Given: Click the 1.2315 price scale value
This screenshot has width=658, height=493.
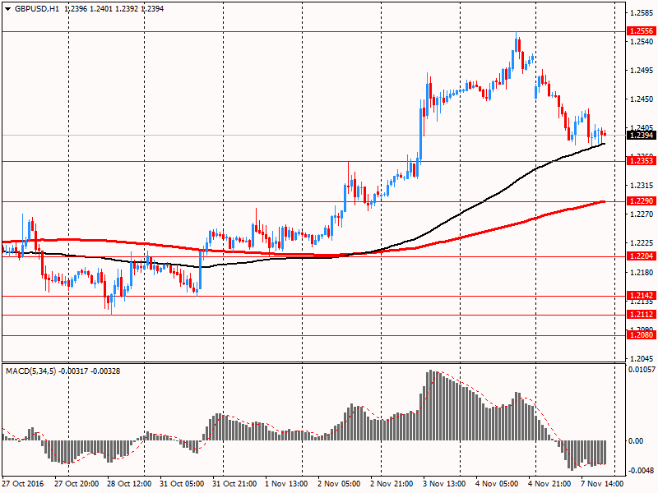Looking at the screenshot, I should tap(642, 186).
